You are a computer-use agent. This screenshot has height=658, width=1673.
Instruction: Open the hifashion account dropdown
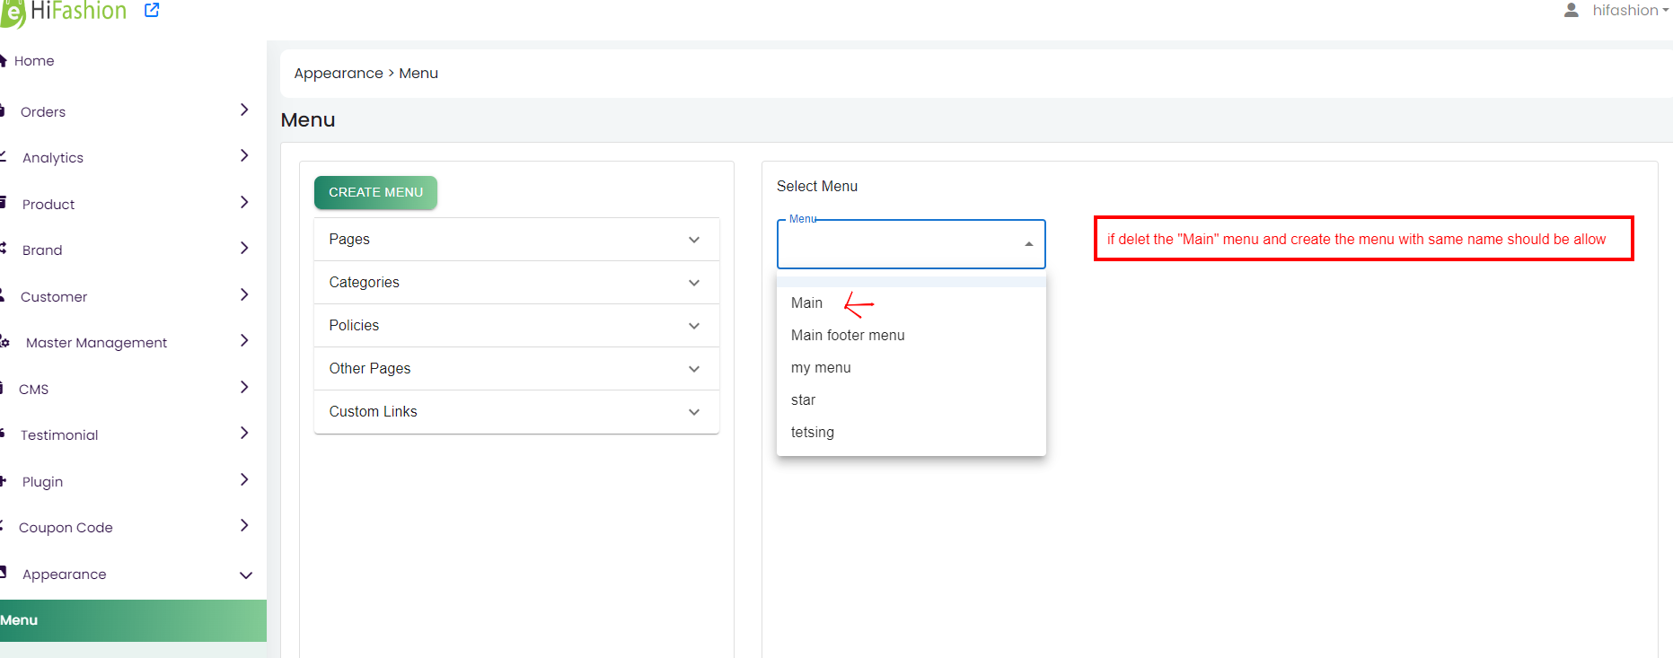(x=1630, y=11)
